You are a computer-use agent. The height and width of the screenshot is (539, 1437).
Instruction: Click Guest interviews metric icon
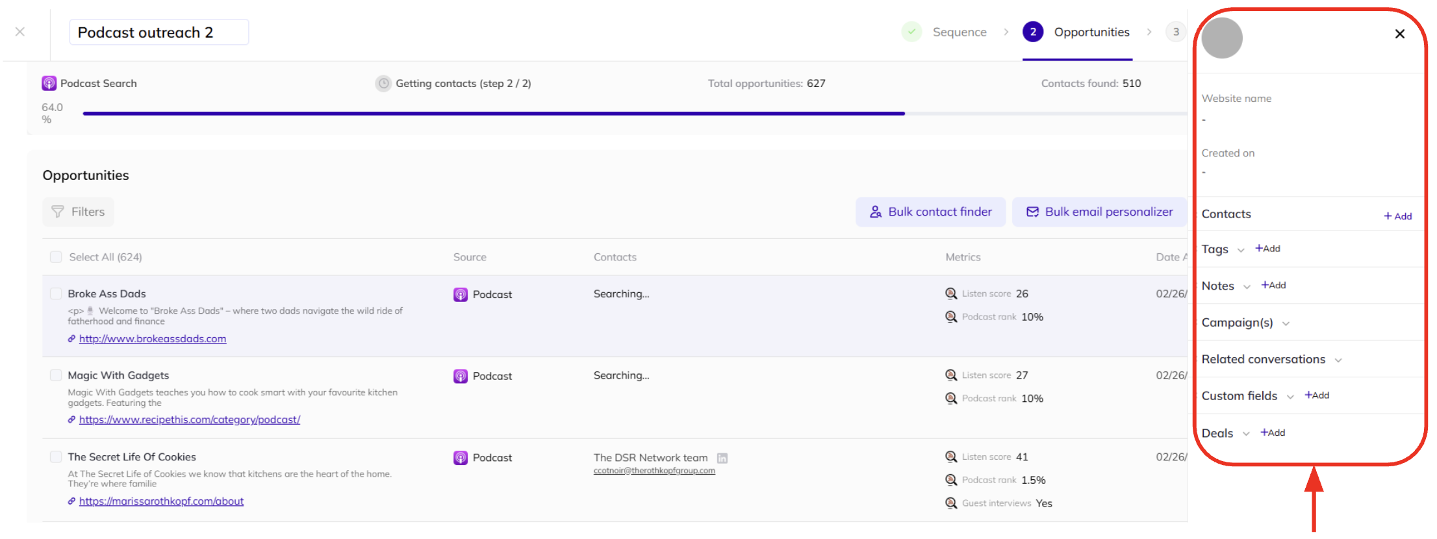(x=951, y=503)
